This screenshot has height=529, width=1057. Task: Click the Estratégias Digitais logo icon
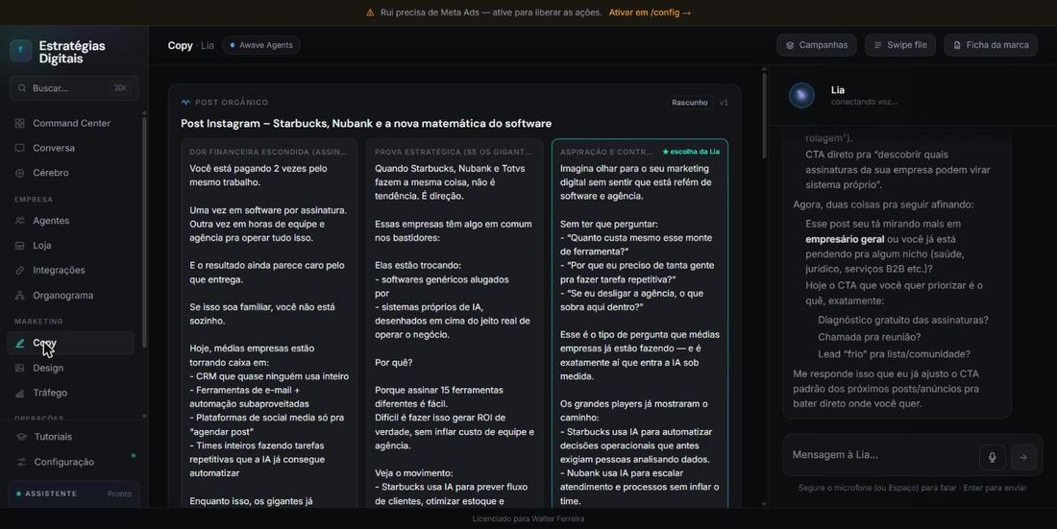click(21, 51)
